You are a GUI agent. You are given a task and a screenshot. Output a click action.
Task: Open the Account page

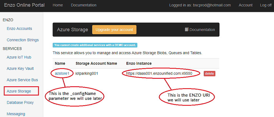pos(245,5)
